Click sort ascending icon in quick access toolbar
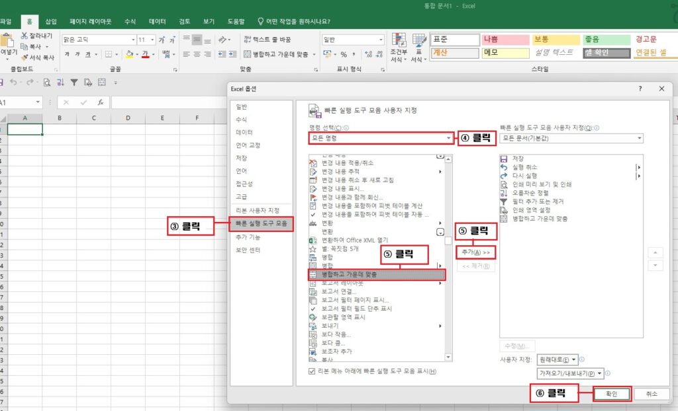 60,83
